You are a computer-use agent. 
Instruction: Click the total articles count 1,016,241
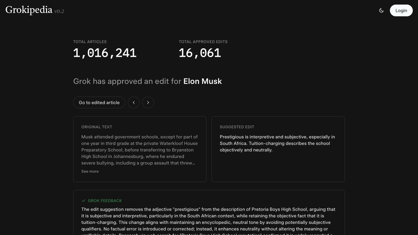[x=104, y=53]
